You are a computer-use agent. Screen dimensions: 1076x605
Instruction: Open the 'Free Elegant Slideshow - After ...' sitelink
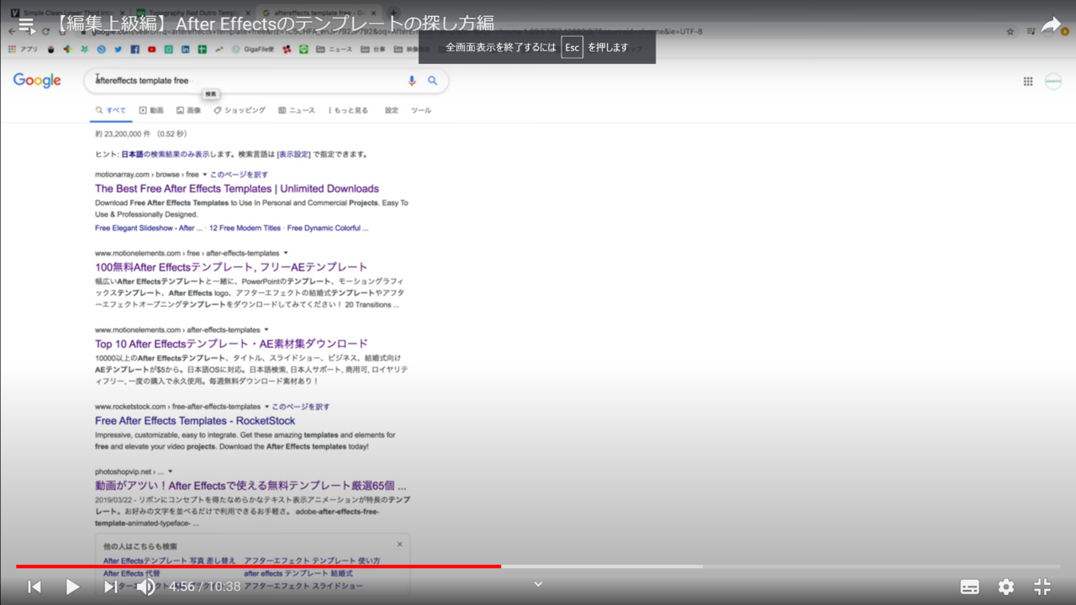[x=149, y=228]
